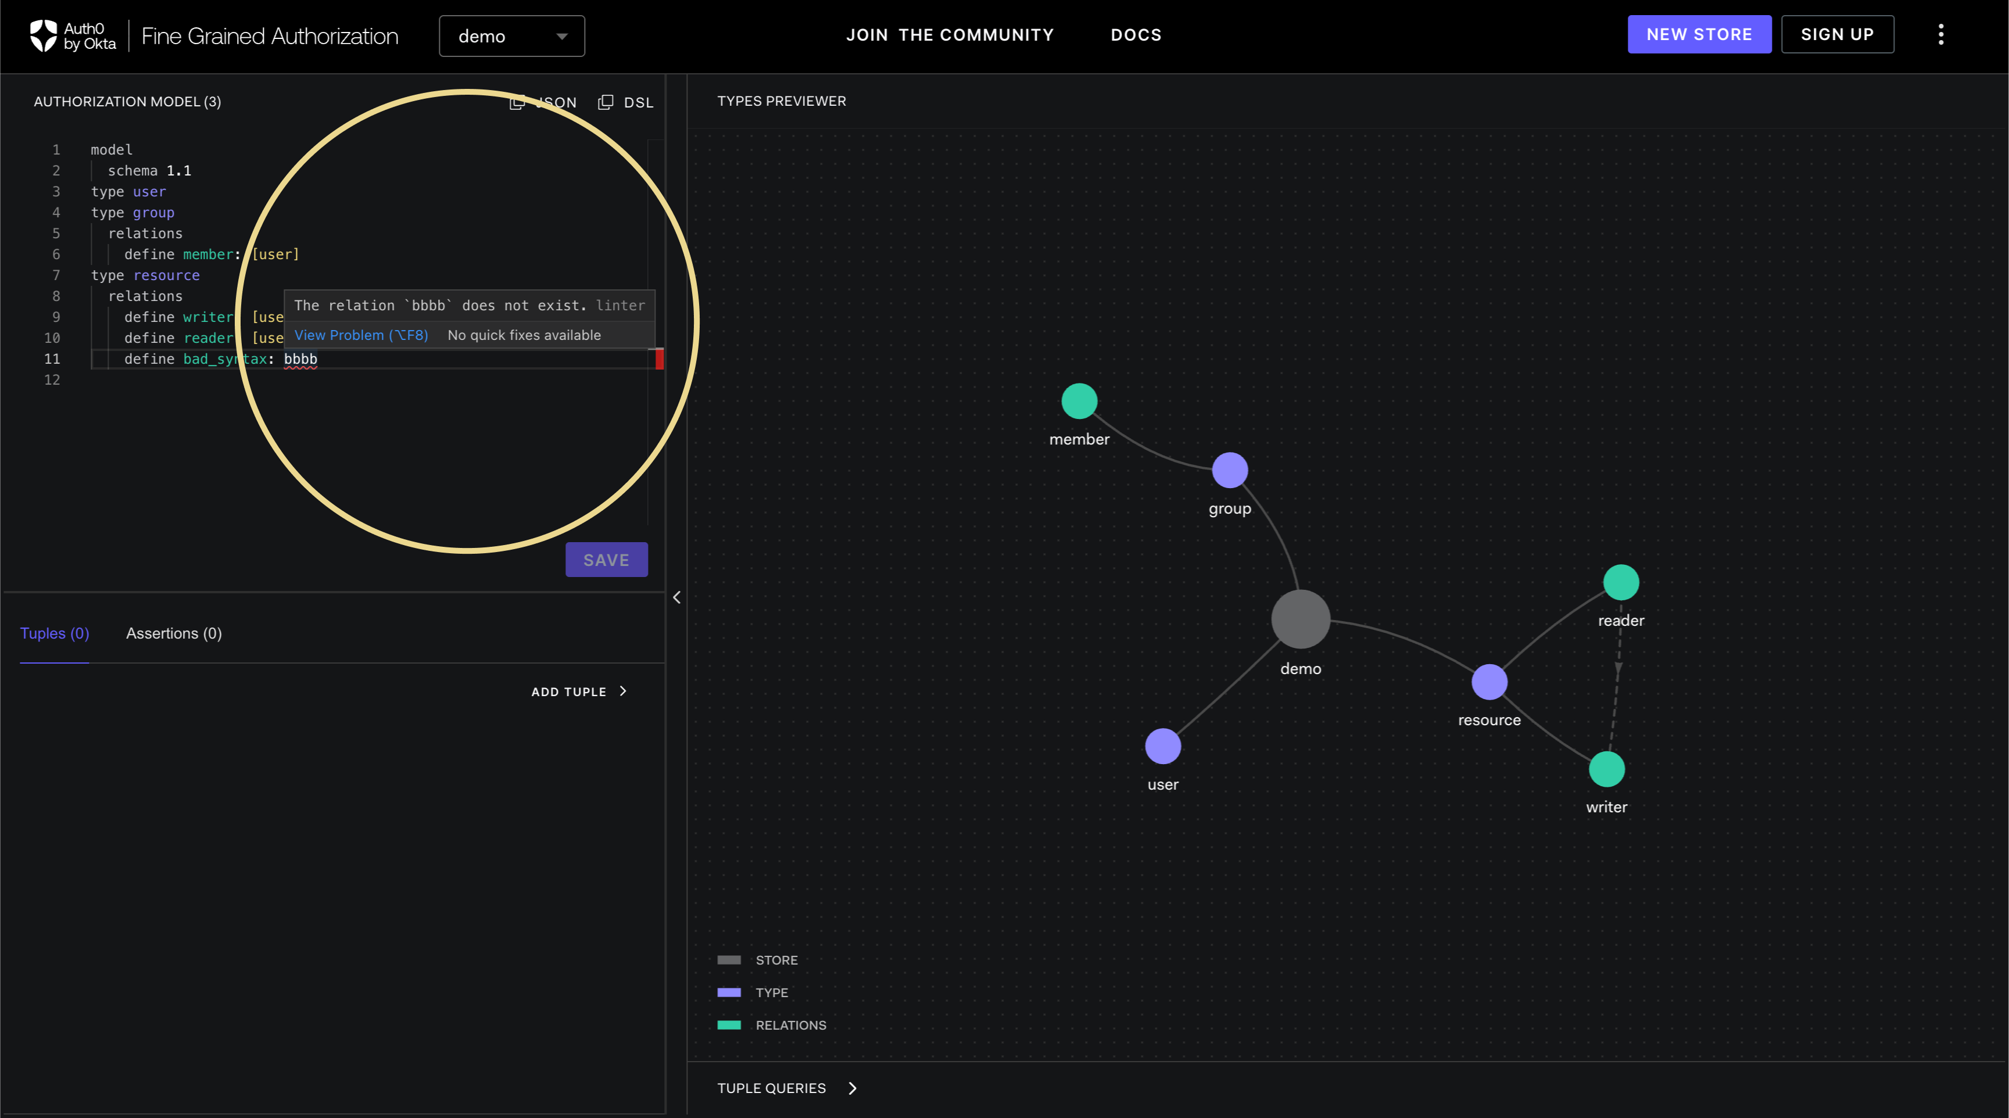Click 'No quick fixes available' text in tooltip
Image resolution: width=2009 pixels, height=1118 pixels.
point(524,335)
